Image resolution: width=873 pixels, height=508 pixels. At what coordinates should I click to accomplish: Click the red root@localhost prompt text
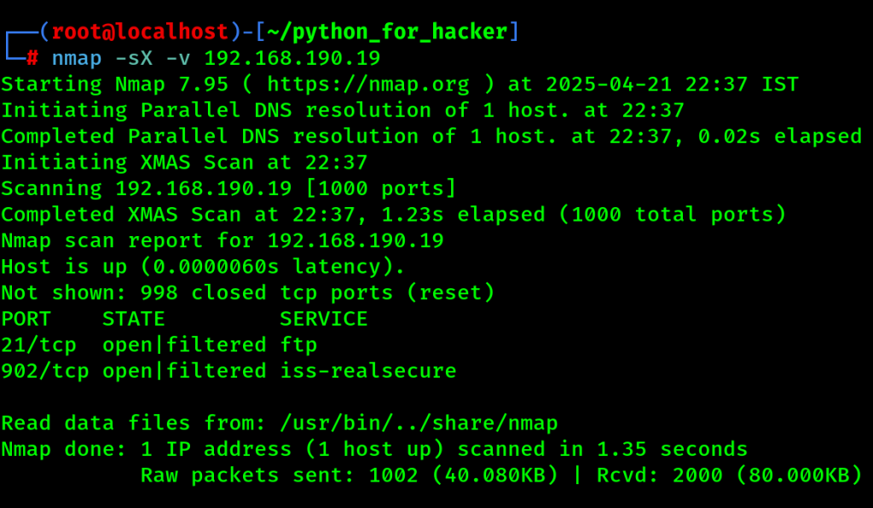coord(140,32)
